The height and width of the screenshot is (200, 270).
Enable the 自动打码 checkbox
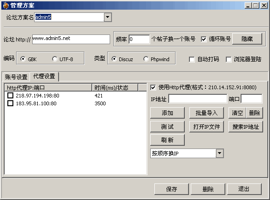tap(192, 59)
